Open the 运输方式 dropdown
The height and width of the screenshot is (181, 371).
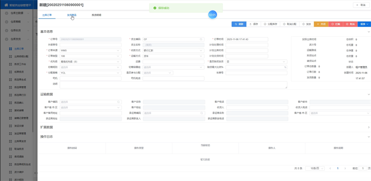(173, 56)
